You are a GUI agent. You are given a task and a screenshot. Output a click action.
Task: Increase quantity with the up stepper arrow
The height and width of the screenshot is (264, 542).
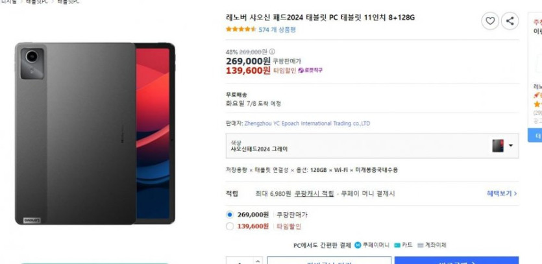tap(258, 261)
